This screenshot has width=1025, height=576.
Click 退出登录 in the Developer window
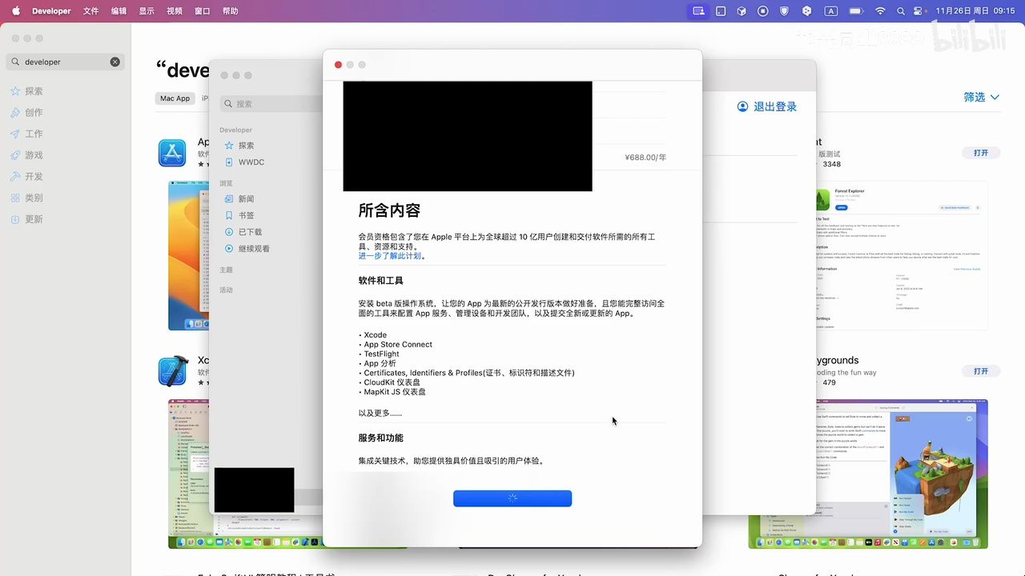tap(766, 106)
